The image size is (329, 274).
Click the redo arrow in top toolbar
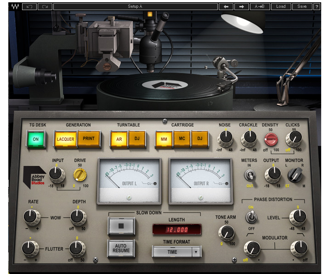point(45,6)
